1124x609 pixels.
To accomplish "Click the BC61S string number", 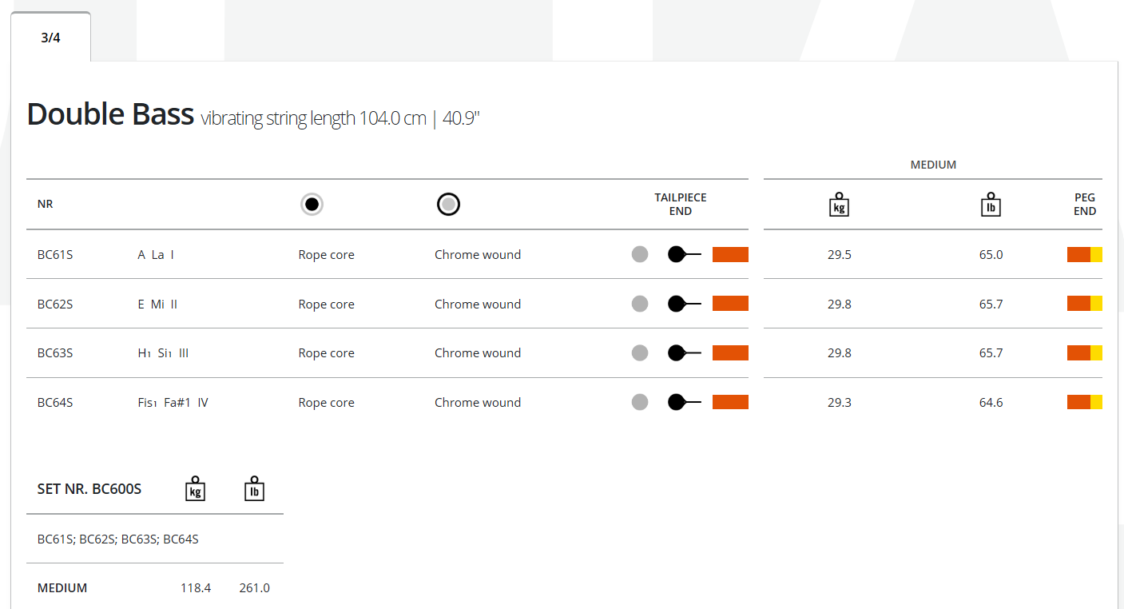I will (x=55, y=255).
